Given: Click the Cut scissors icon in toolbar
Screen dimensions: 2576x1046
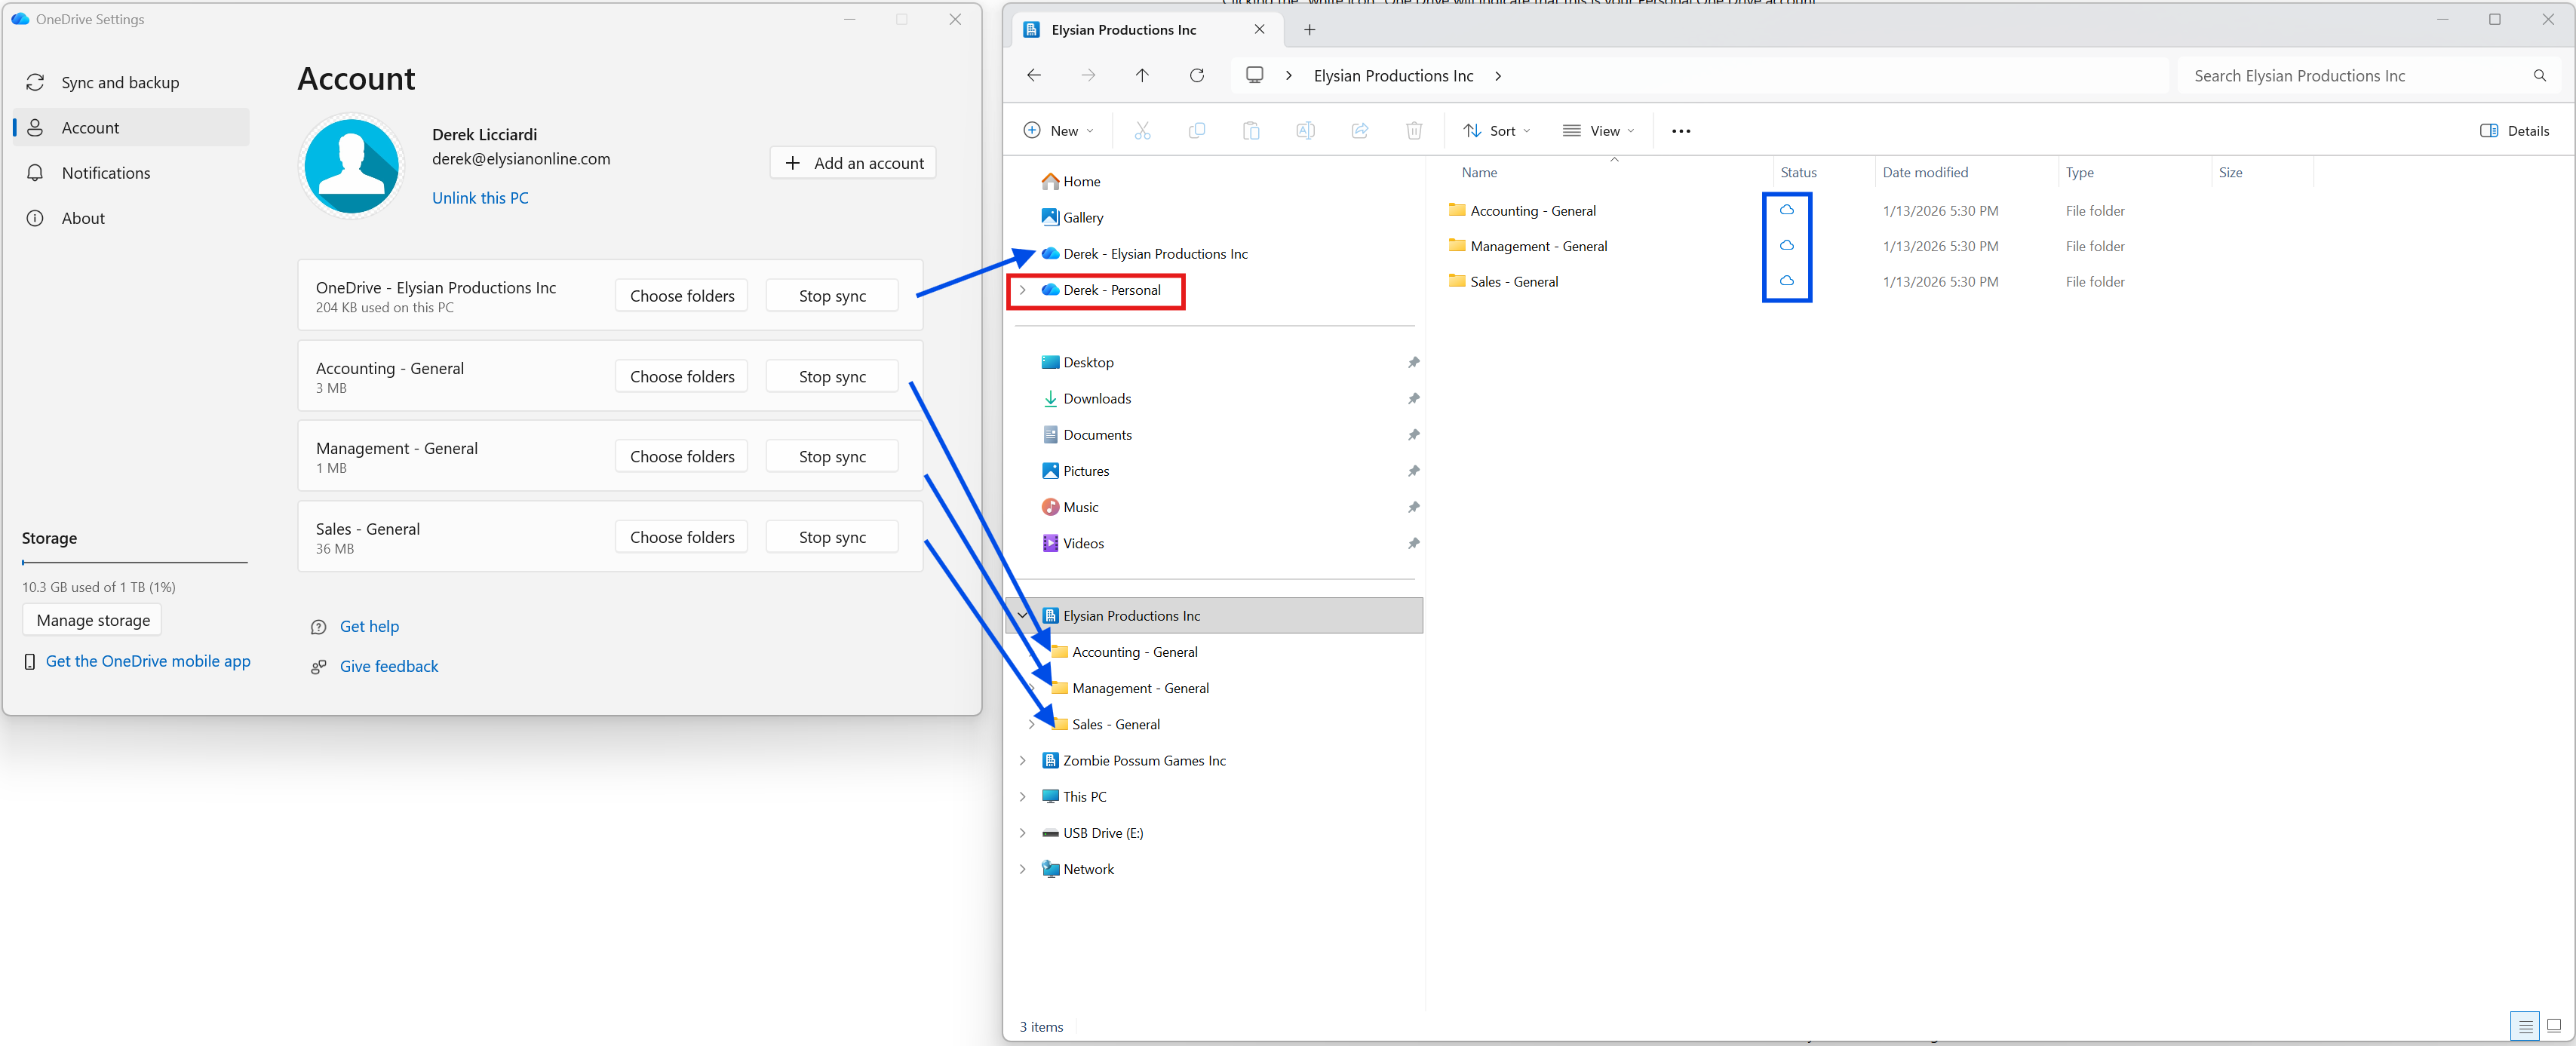Looking at the screenshot, I should pos(1142,131).
